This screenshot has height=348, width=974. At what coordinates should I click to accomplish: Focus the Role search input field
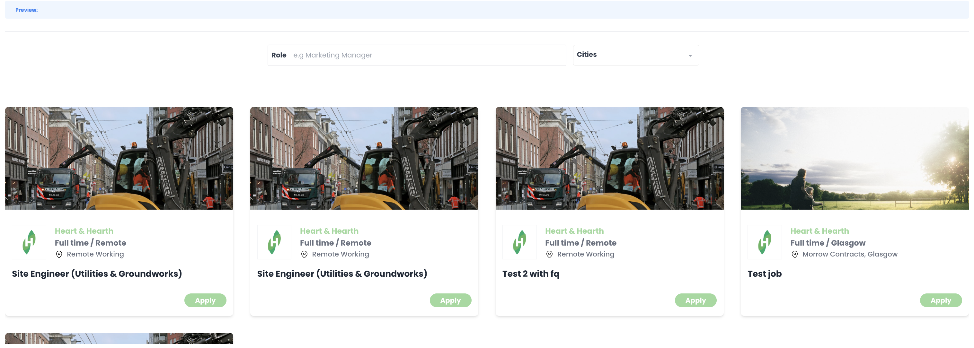click(x=417, y=55)
